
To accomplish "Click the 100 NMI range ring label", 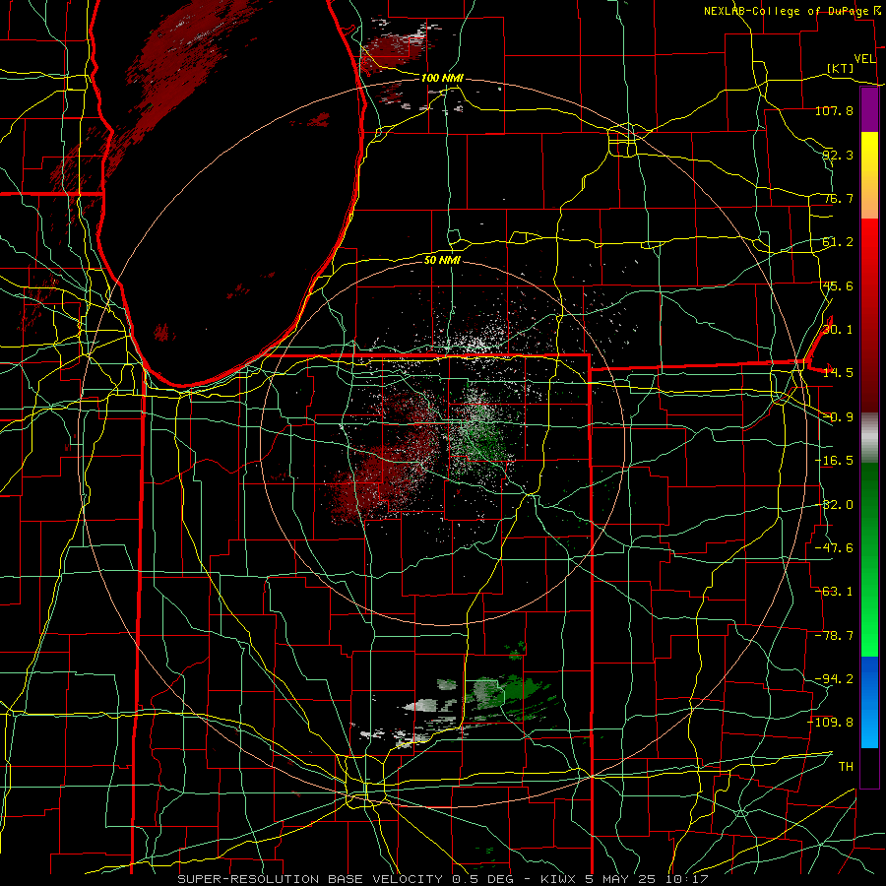I will point(442,78).
